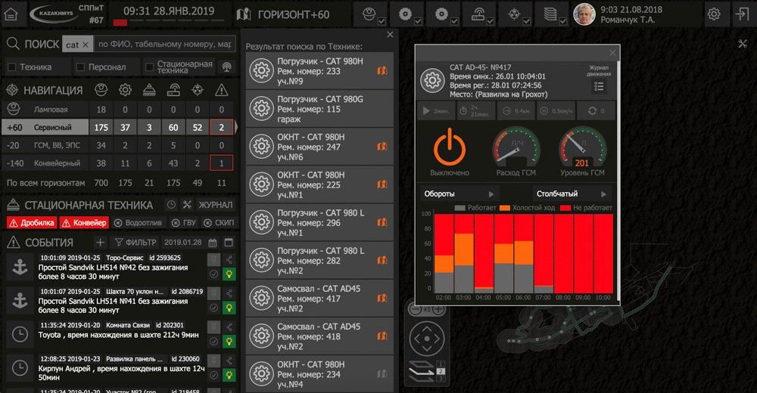Locate ОКНТ CAT 980H №247 on map
The image size is (757, 393).
click(x=382, y=147)
